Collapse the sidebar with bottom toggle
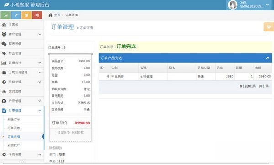The image size is (274, 165). [21, 162]
